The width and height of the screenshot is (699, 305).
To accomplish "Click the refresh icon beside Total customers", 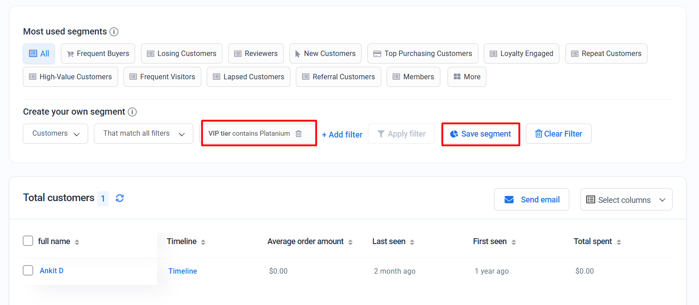I will (119, 198).
